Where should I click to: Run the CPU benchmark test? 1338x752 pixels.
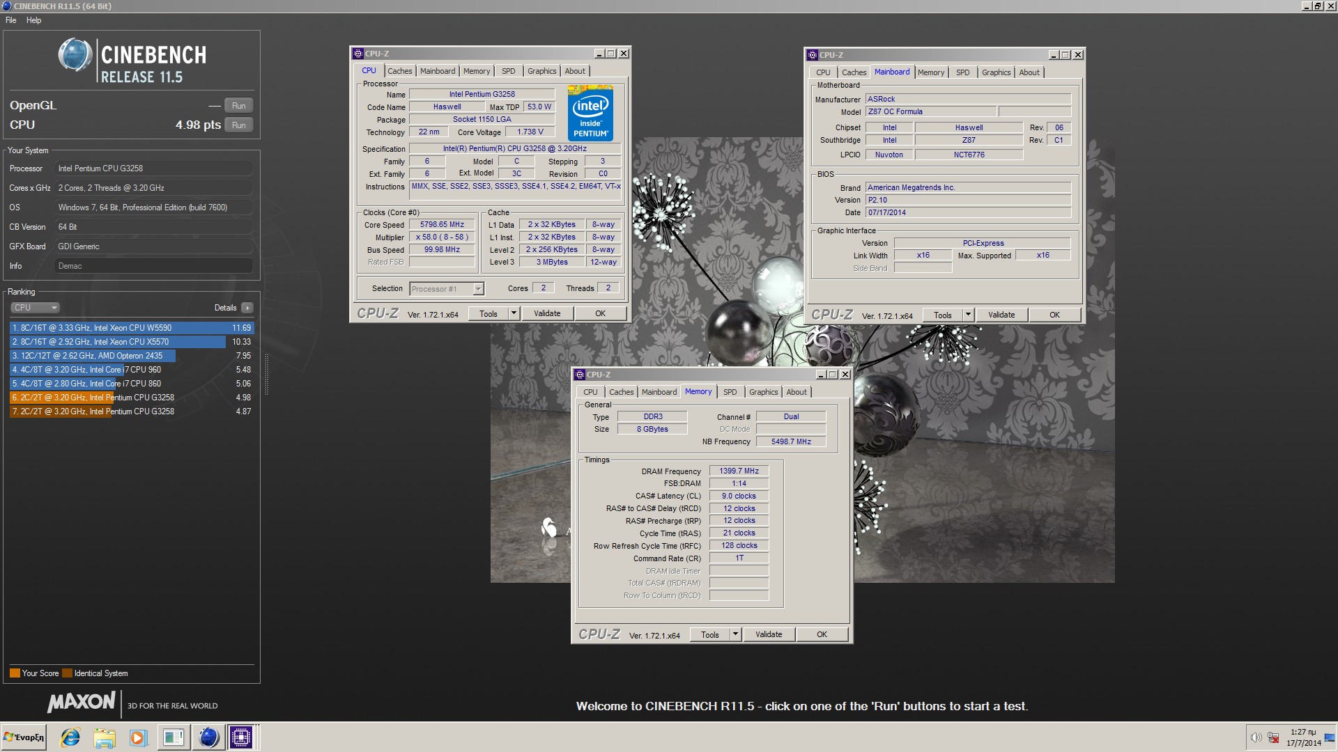(x=238, y=125)
